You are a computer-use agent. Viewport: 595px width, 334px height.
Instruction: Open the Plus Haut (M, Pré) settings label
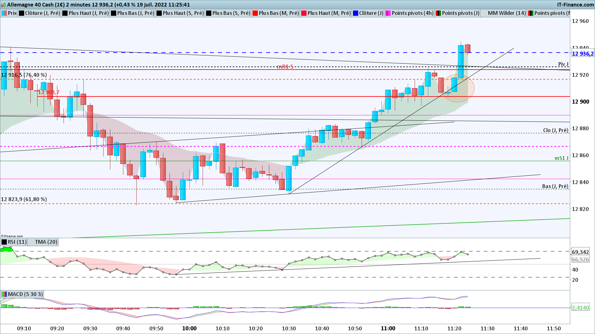328,13
